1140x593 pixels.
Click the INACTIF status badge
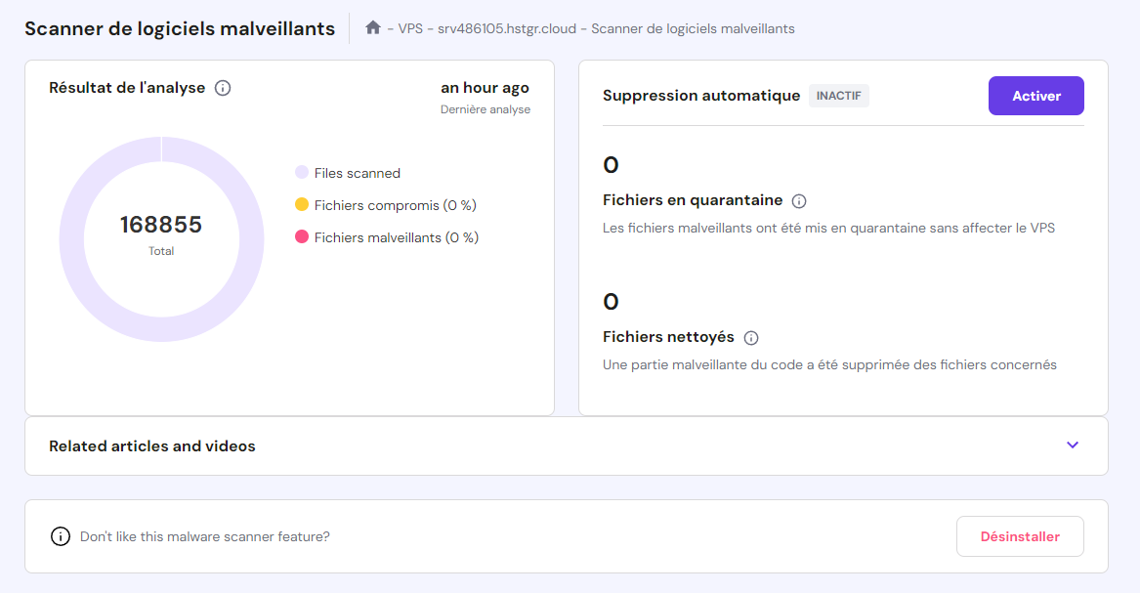tap(838, 95)
